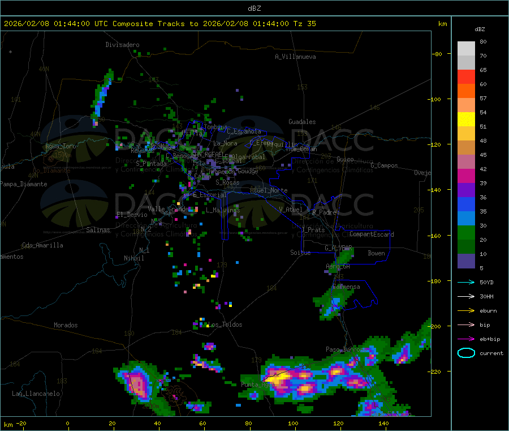
Task: Click the pink bip arrow legend icon
Action: pyautogui.click(x=466, y=325)
